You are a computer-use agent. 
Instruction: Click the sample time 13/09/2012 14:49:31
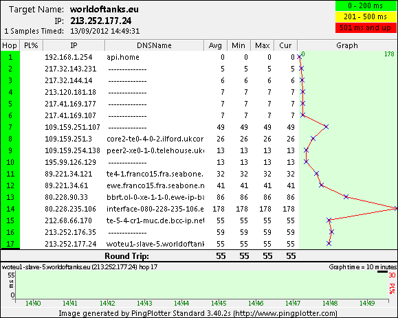click(x=105, y=31)
